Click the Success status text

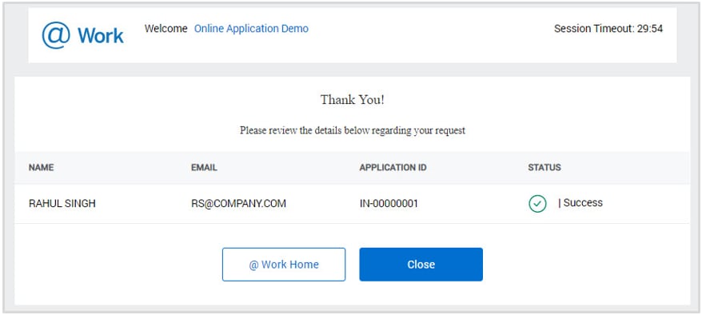click(x=583, y=203)
